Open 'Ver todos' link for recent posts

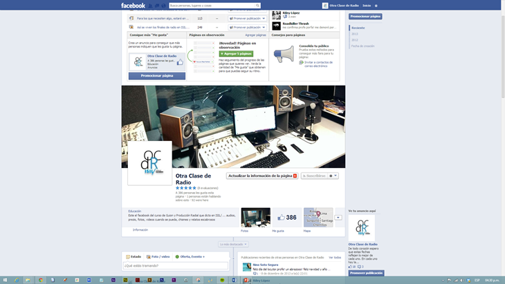[335, 258]
